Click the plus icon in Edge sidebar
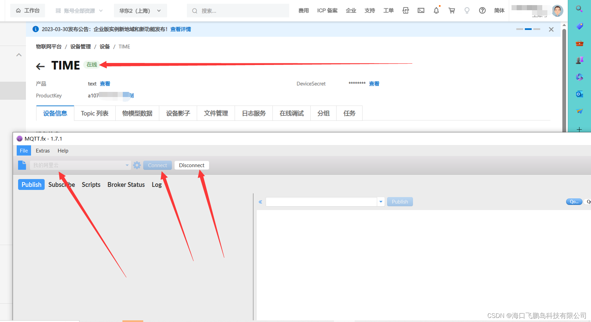591x322 pixels. (x=579, y=129)
